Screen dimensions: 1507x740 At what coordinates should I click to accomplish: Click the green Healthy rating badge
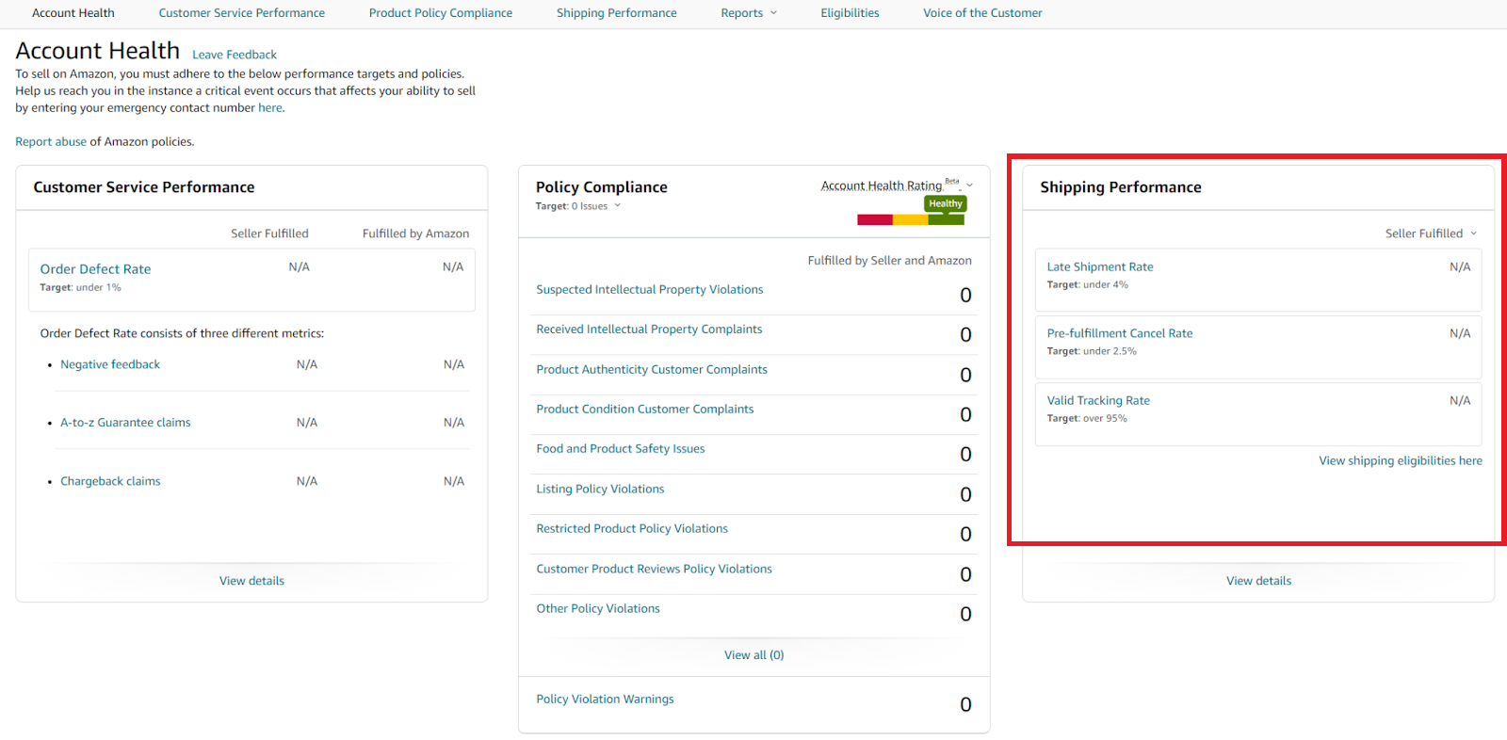coord(945,203)
